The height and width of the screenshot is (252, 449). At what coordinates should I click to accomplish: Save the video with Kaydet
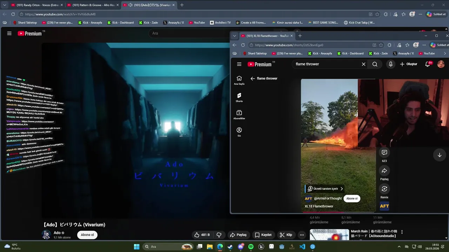[263, 235]
